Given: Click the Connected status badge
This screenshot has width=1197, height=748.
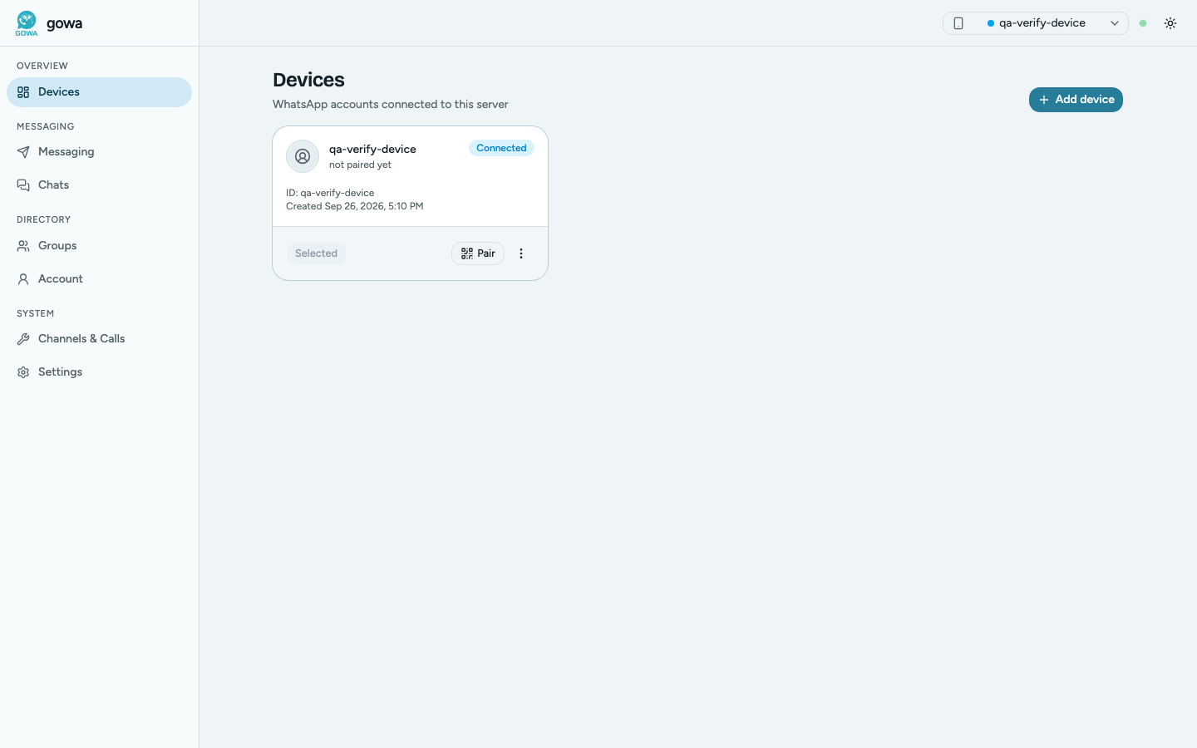Looking at the screenshot, I should coord(501,148).
